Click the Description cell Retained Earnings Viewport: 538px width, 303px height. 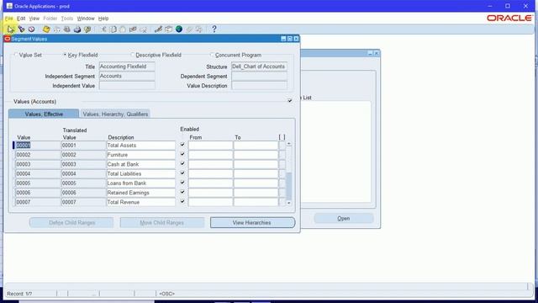140,193
